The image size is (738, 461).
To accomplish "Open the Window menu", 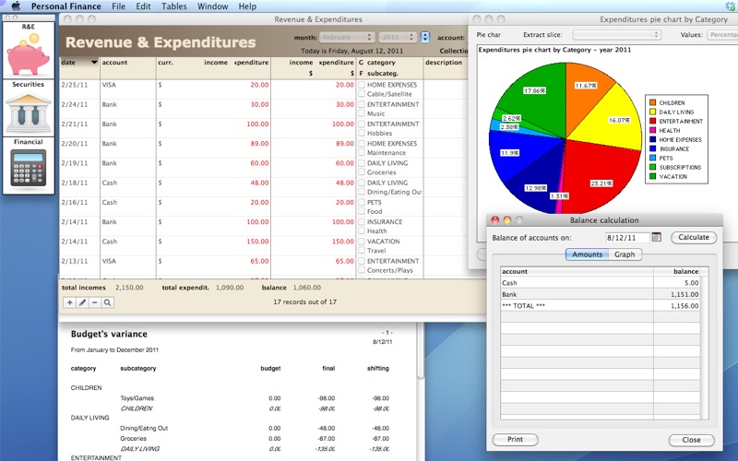I will click(213, 6).
